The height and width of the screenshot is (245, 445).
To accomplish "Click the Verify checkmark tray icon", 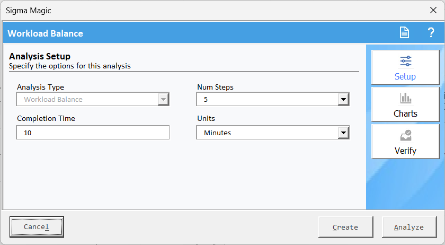I will coord(405,136).
